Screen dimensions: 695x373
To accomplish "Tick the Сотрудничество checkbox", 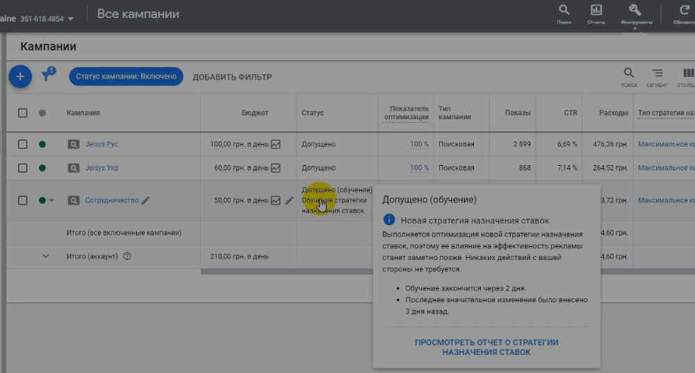I will [23, 200].
